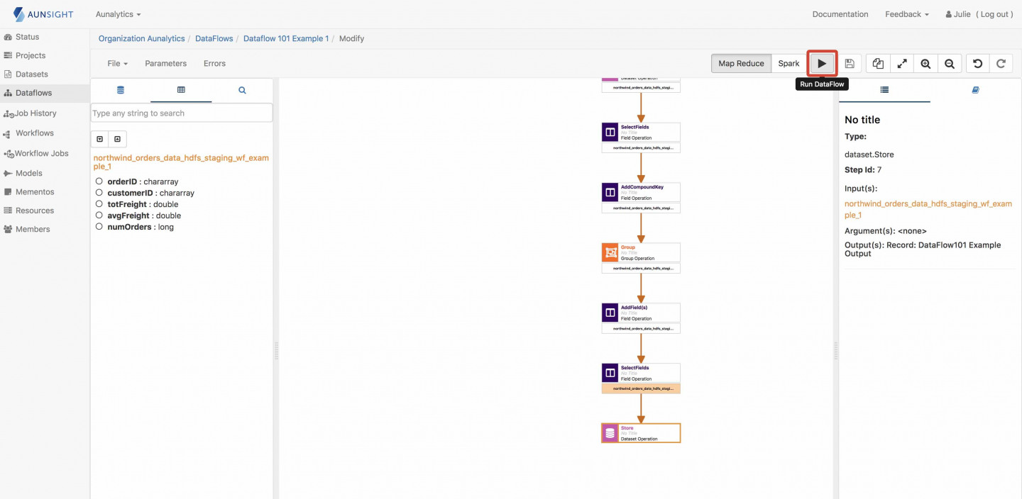Screen dimensions: 1022x499
Task: Pick the avgFreight field radio button
Action: point(99,215)
